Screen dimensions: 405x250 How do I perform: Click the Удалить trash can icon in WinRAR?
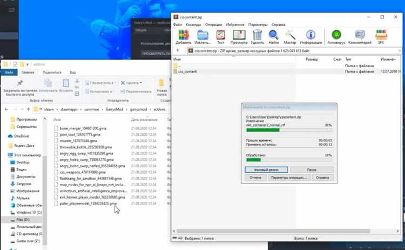point(258,36)
